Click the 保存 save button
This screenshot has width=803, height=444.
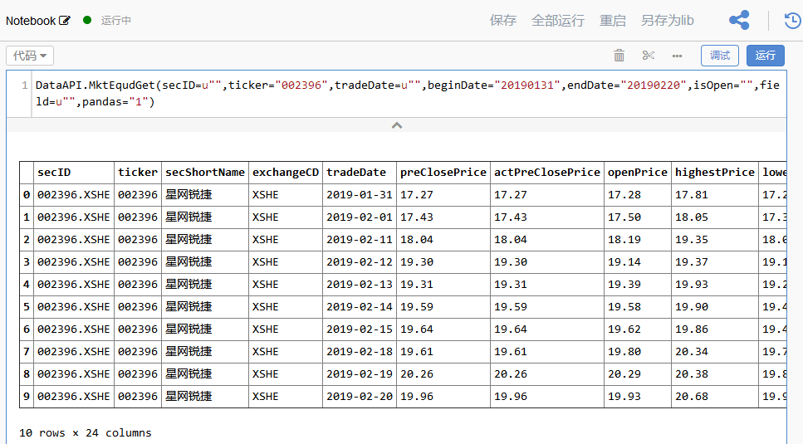point(503,21)
